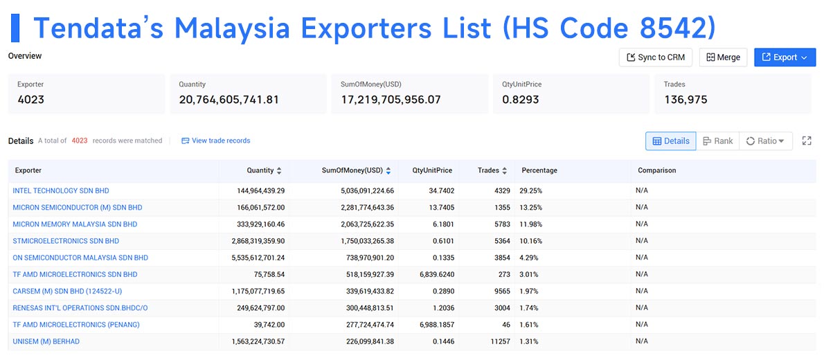Open MICRON SEMICONDUCTOR (M) SDN BHD
The height and width of the screenshot is (358, 824).
tap(78, 208)
